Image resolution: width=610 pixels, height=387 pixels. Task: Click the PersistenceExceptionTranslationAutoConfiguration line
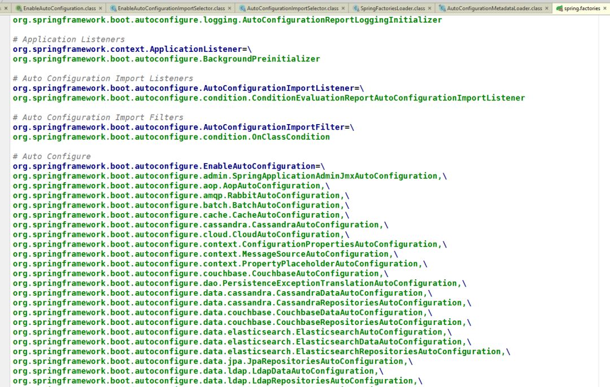(x=239, y=283)
